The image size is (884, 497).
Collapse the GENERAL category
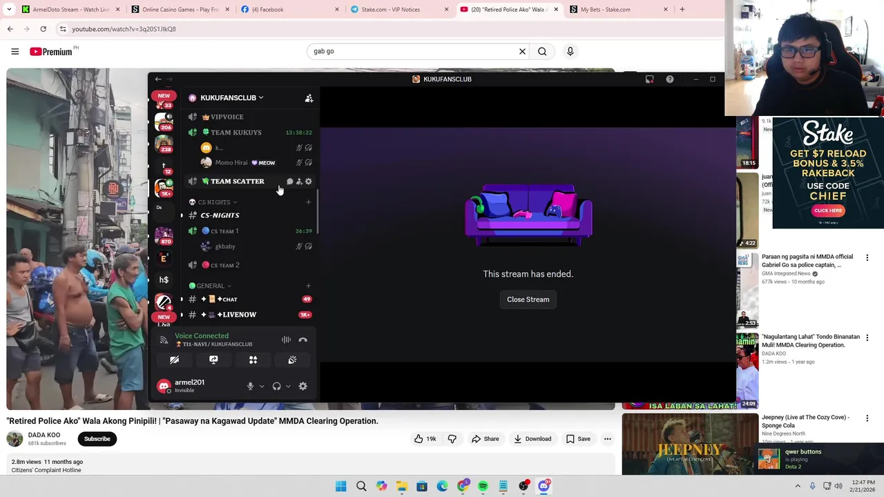coord(210,286)
